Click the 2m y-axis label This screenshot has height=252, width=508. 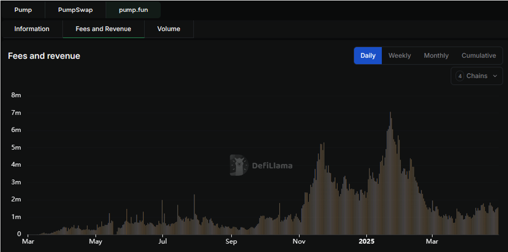[16, 199]
